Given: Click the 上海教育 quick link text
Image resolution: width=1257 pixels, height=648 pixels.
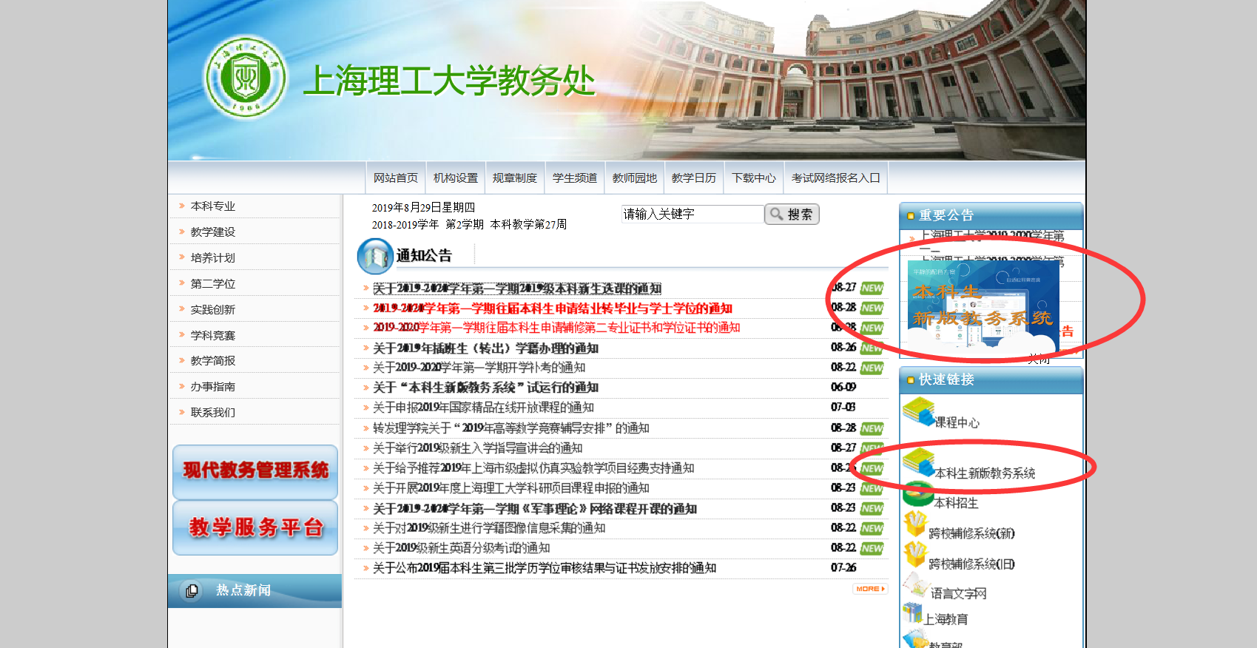Looking at the screenshot, I should 946,620.
